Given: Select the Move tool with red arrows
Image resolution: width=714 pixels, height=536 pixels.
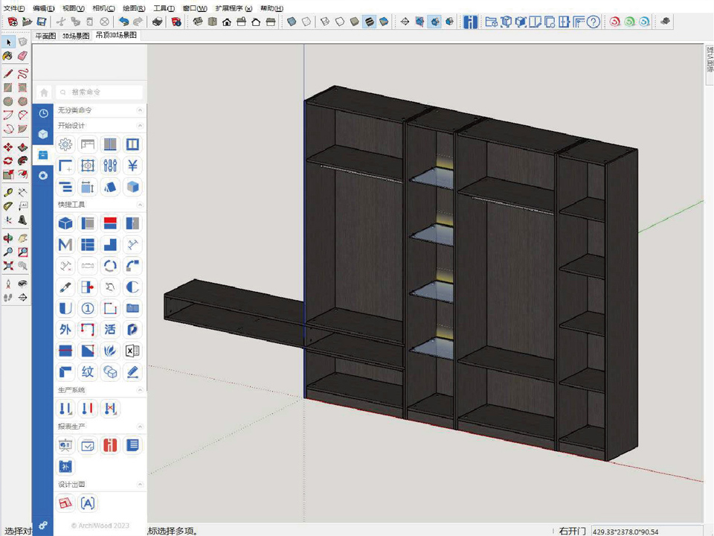Looking at the screenshot, I should tap(8, 147).
